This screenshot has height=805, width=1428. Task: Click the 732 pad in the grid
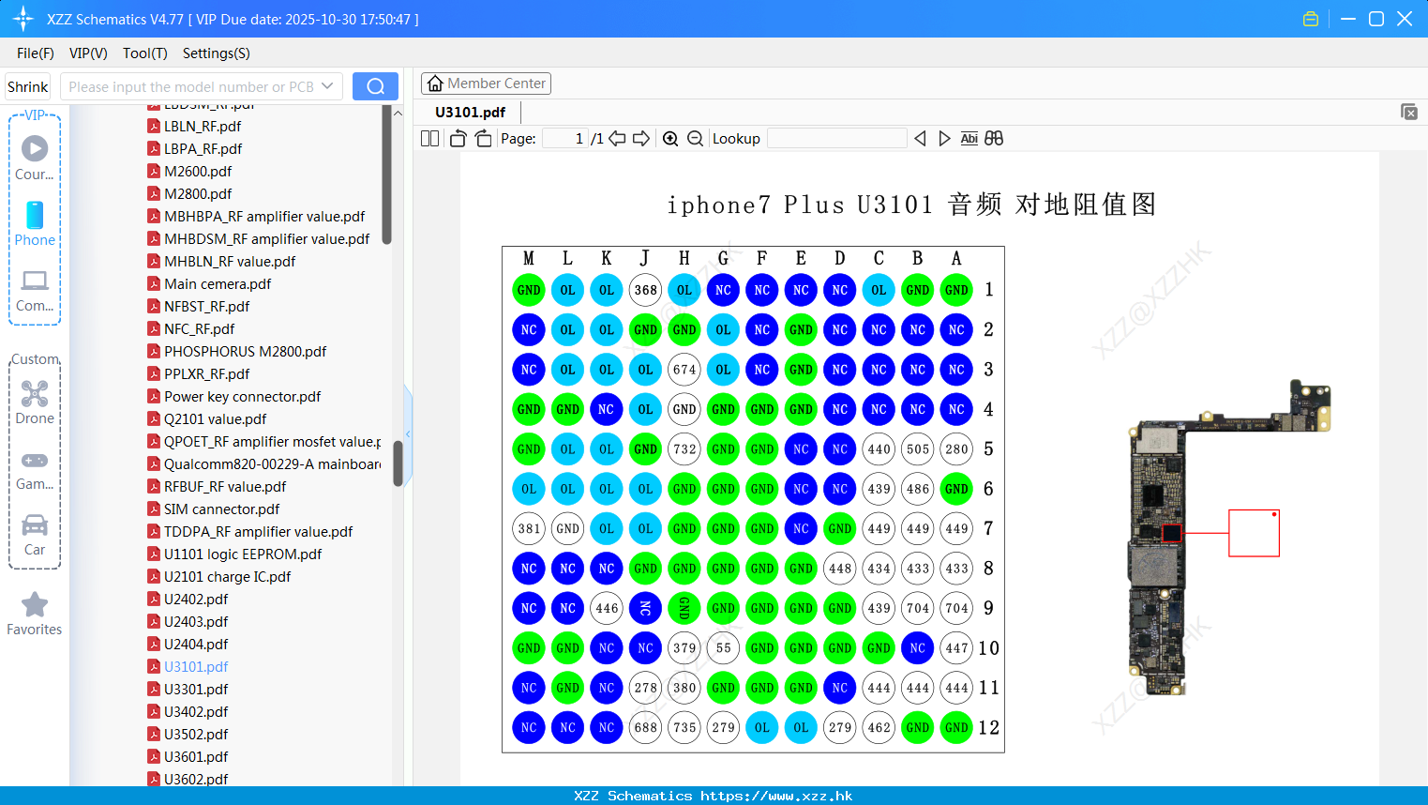click(684, 449)
